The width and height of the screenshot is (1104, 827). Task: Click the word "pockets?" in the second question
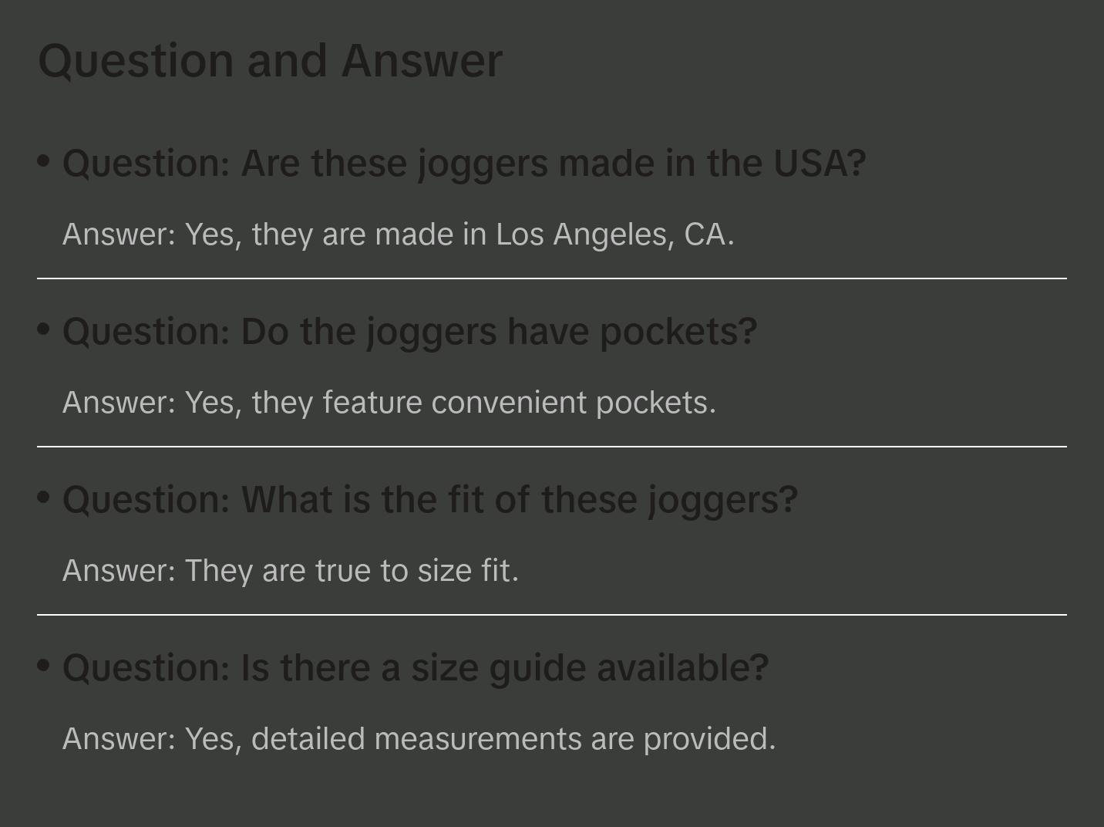click(x=678, y=332)
